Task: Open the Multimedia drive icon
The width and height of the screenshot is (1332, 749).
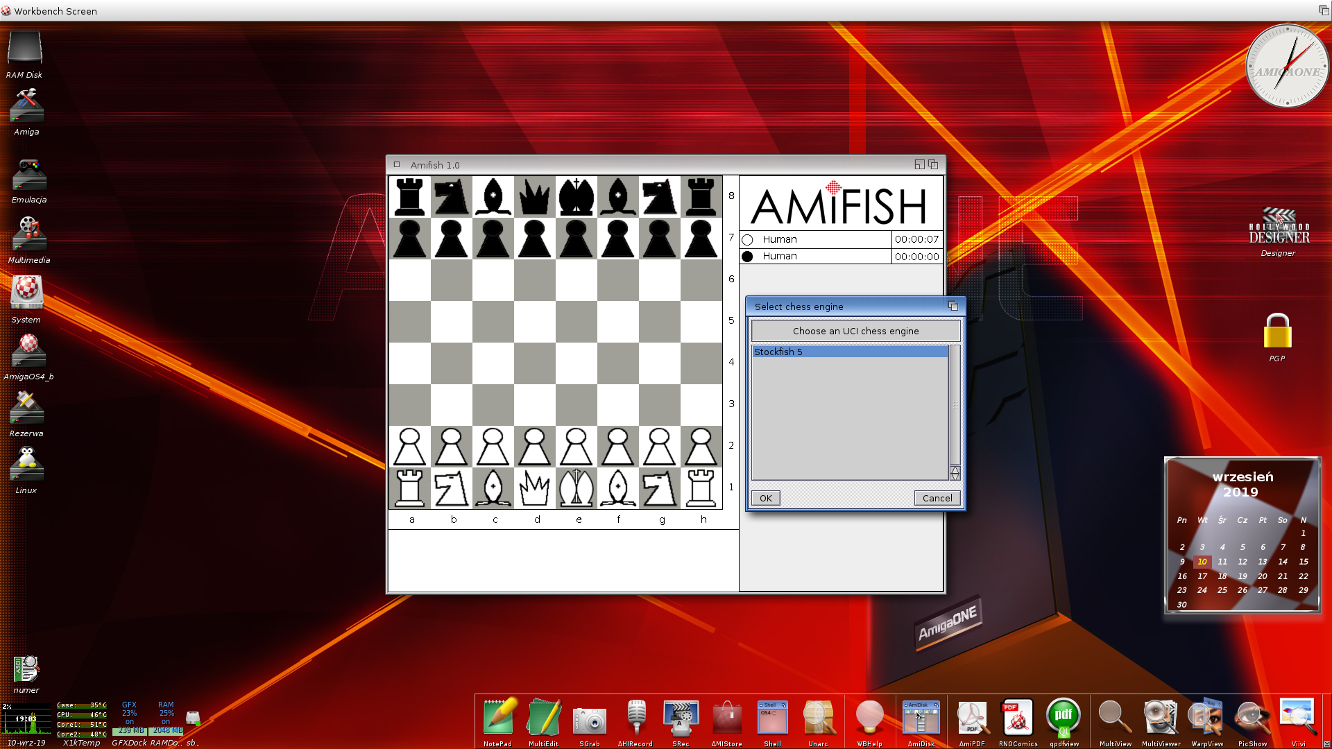Action: click(x=29, y=240)
